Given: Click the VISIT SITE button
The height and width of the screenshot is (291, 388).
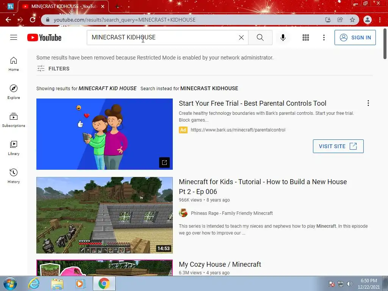Looking at the screenshot, I should [338, 146].
